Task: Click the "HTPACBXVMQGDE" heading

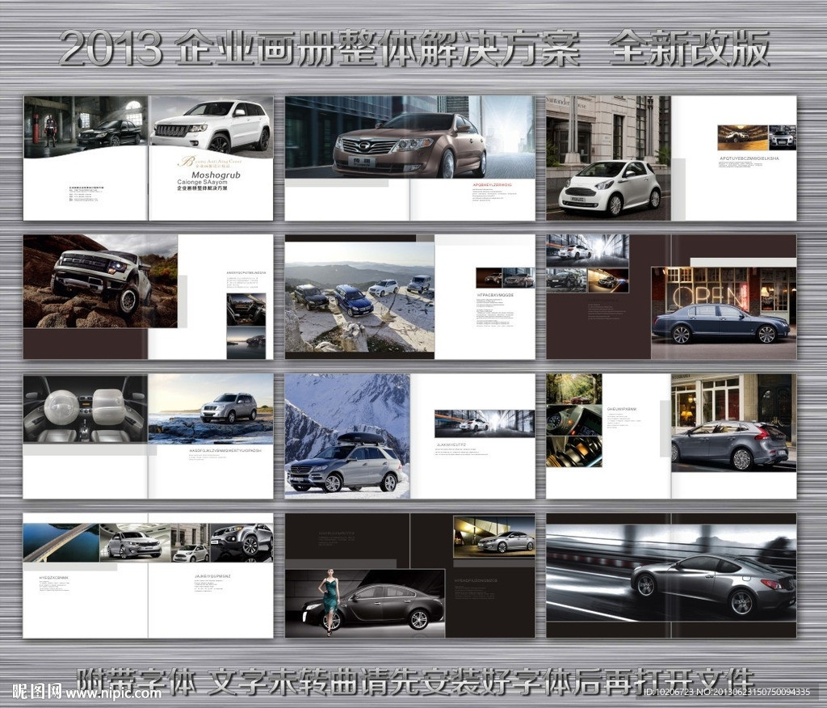Action: click(495, 295)
